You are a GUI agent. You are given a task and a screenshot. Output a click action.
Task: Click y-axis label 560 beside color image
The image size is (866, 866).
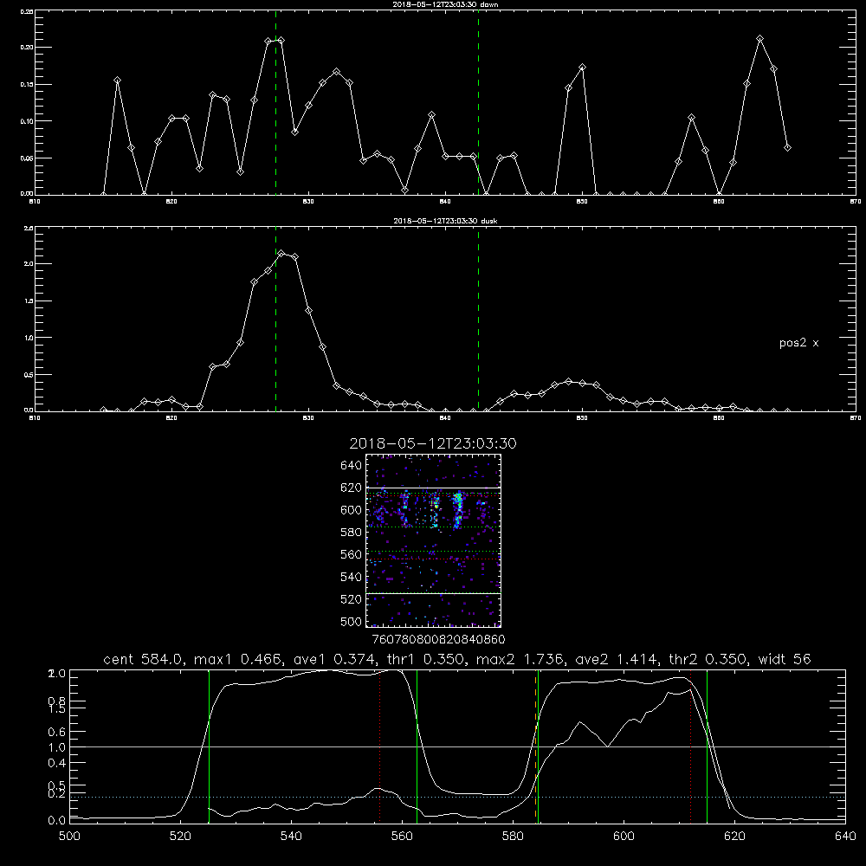(352, 554)
